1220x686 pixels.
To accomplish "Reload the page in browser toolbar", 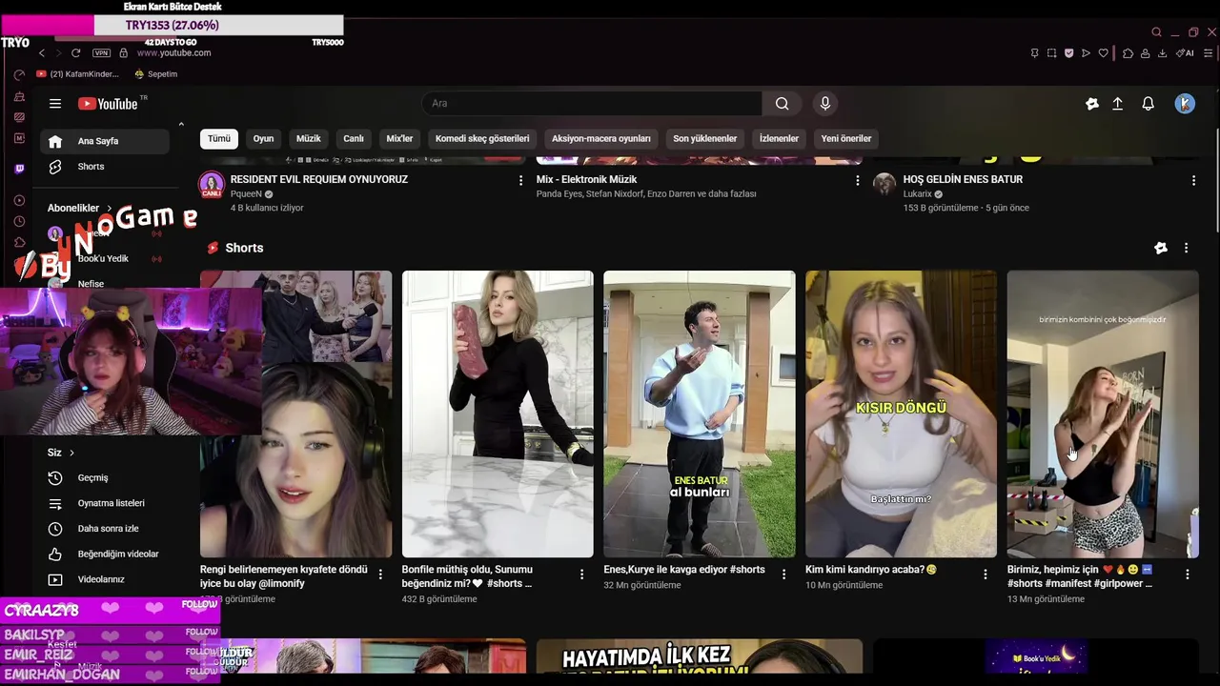I will (x=76, y=53).
